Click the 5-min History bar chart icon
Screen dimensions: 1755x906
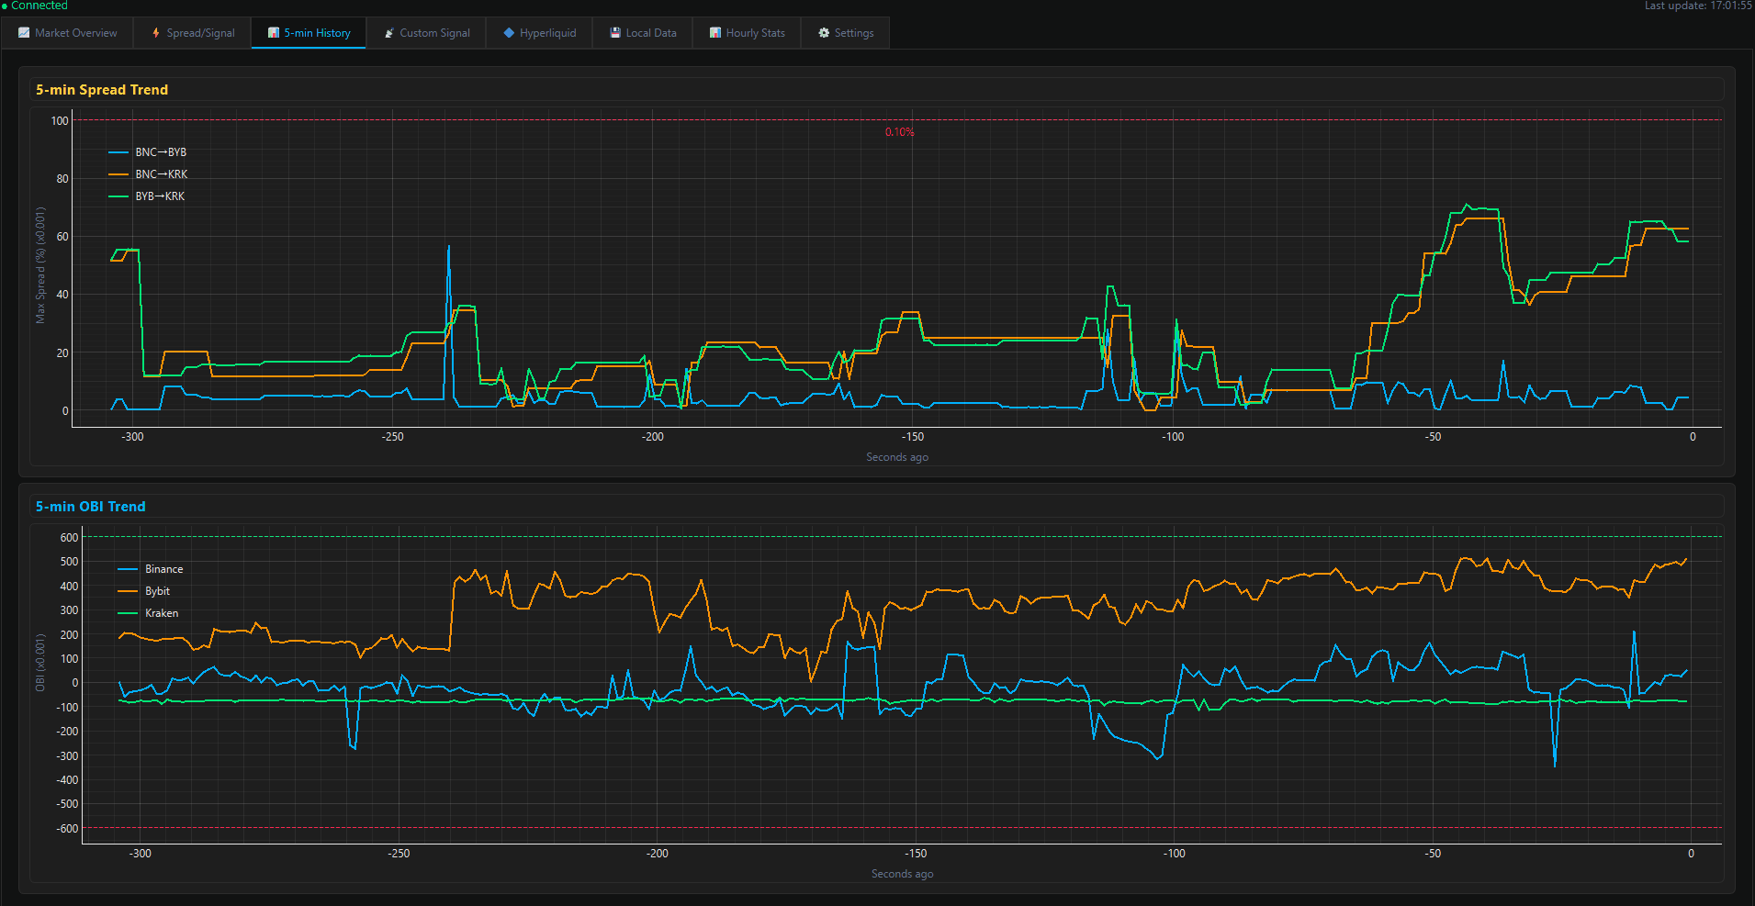click(274, 33)
